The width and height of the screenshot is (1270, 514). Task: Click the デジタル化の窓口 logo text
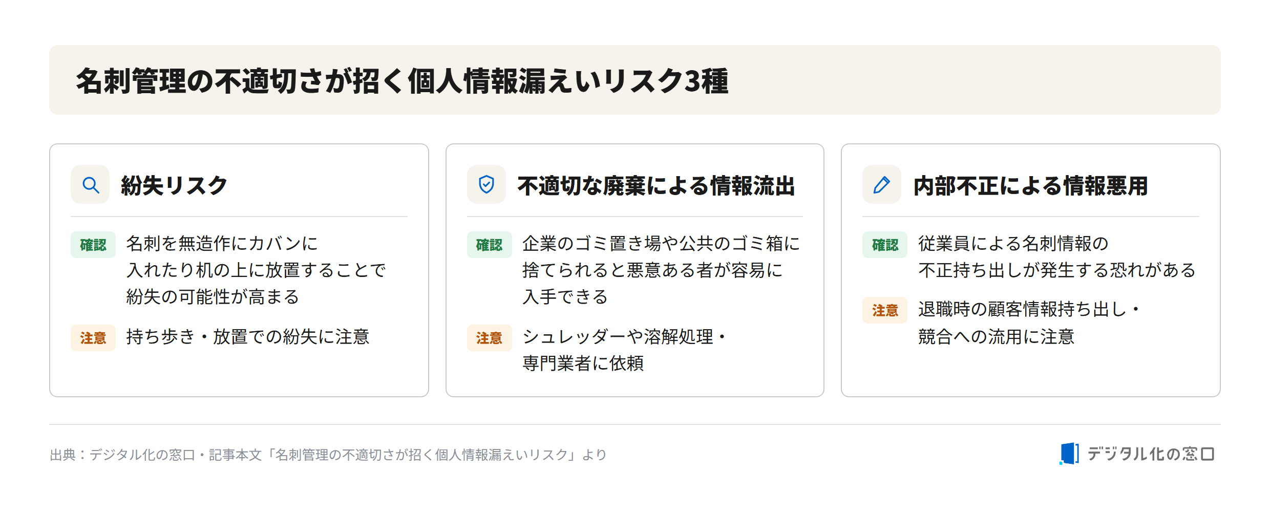coord(1151,454)
